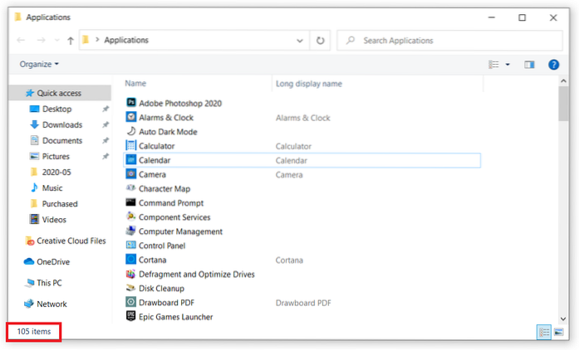Click the view layout icon in toolbar

(x=493, y=65)
